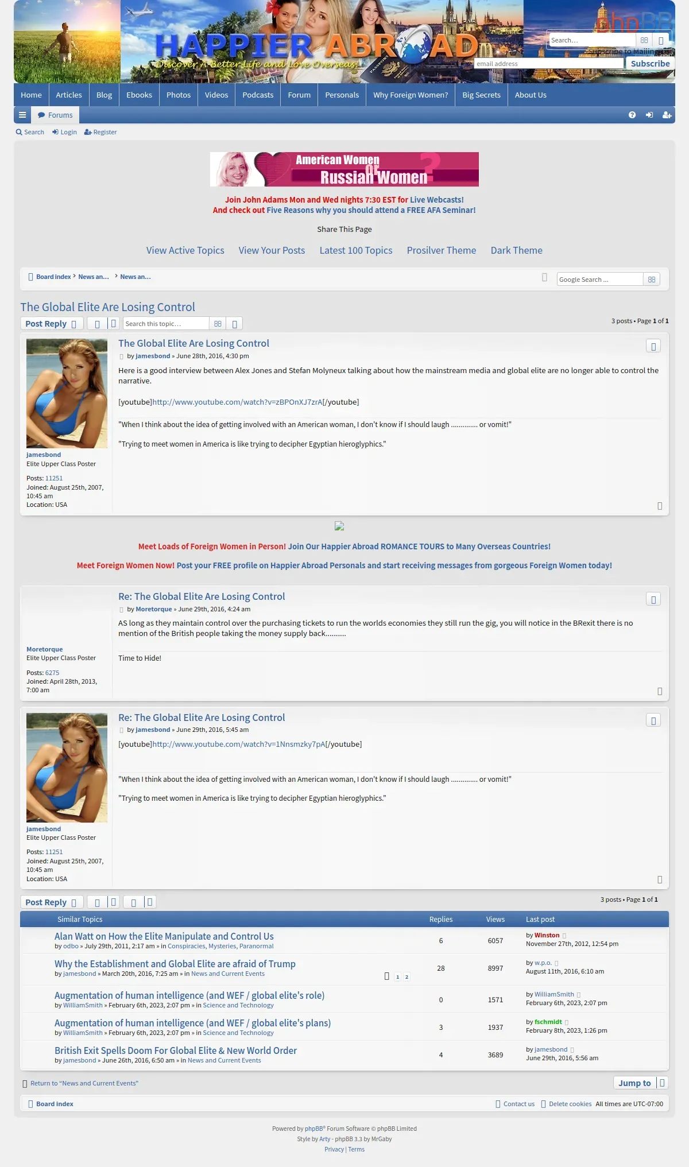The height and width of the screenshot is (1167, 689).
Task: Quote Moretorque's reply post
Action: point(653,599)
